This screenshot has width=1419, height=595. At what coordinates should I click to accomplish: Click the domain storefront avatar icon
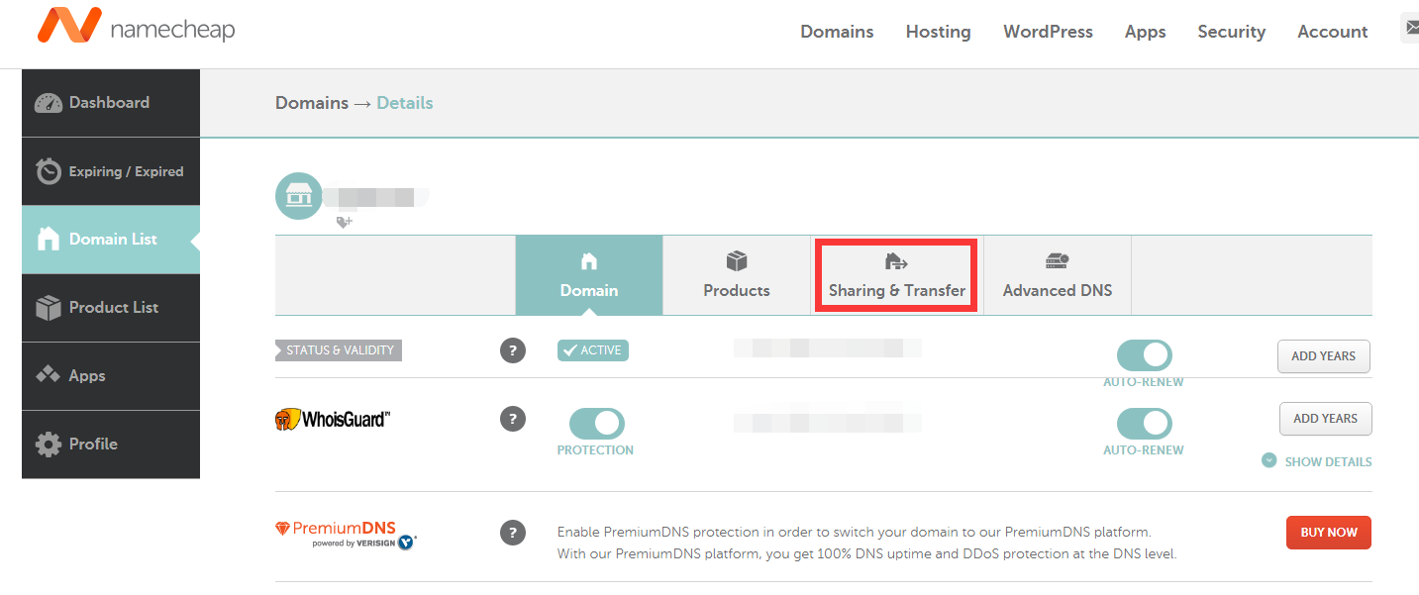tap(298, 196)
